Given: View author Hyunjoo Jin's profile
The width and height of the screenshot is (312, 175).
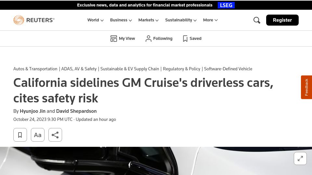Looking at the screenshot, I should [32, 111].
